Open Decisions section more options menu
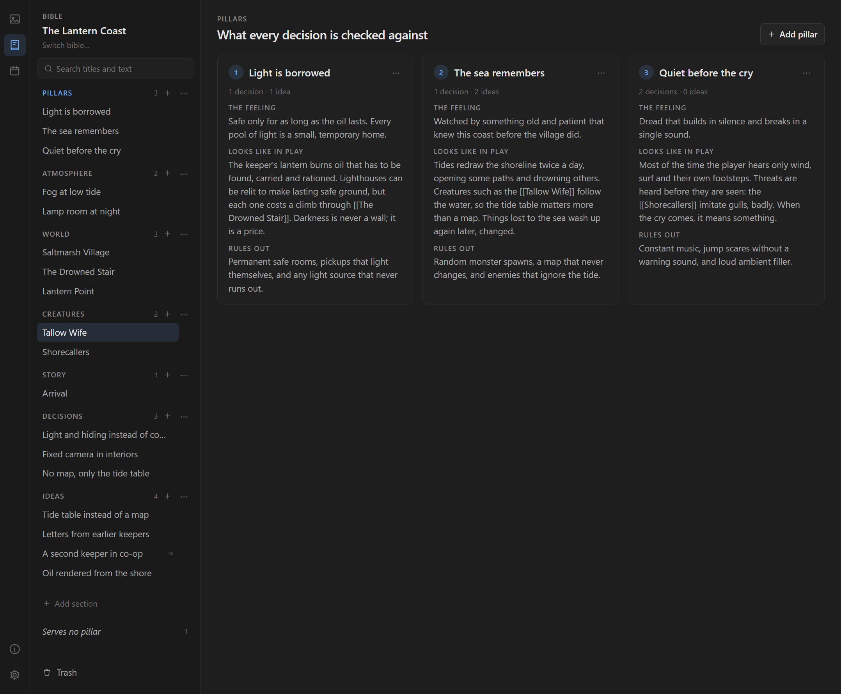Viewport: 841px width, 694px height. pos(184,416)
